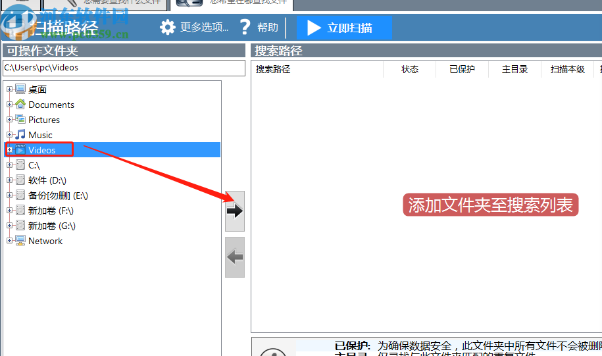Click the 已保护 column header

click(x=463, y=70)
